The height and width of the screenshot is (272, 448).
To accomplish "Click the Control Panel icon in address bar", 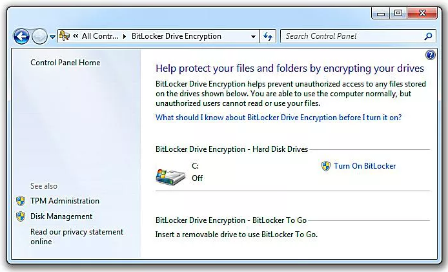I will point(65,36).
